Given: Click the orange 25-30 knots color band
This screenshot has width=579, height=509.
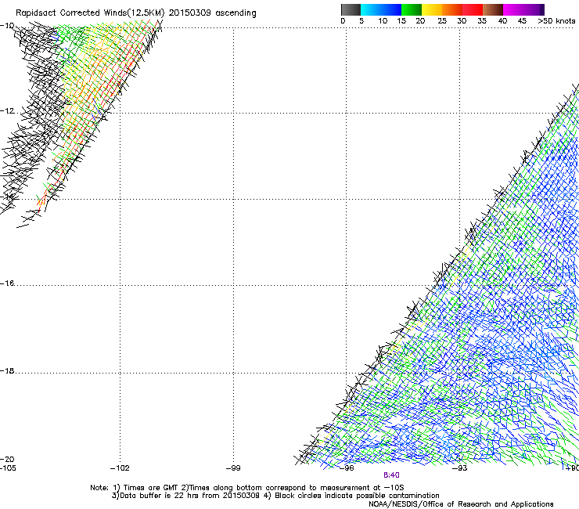Looking at the screenshot, I should pos(452,9).
